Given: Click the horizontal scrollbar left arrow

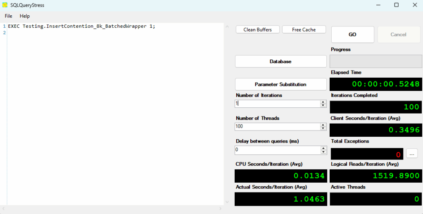Looking at the screenshot, I should [3, 209].
